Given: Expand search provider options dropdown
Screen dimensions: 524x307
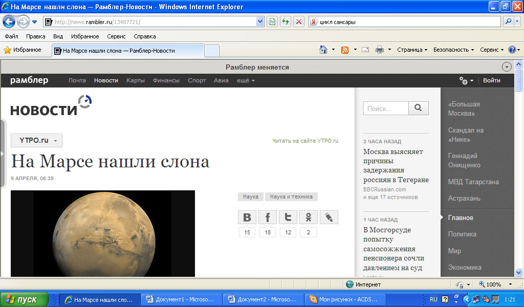Looking at the screenshot, I should coord(517,21).
